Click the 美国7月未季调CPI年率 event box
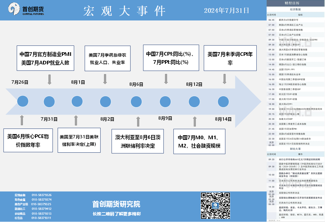Screen dimensions: 325x222 [x=230, y=58]
